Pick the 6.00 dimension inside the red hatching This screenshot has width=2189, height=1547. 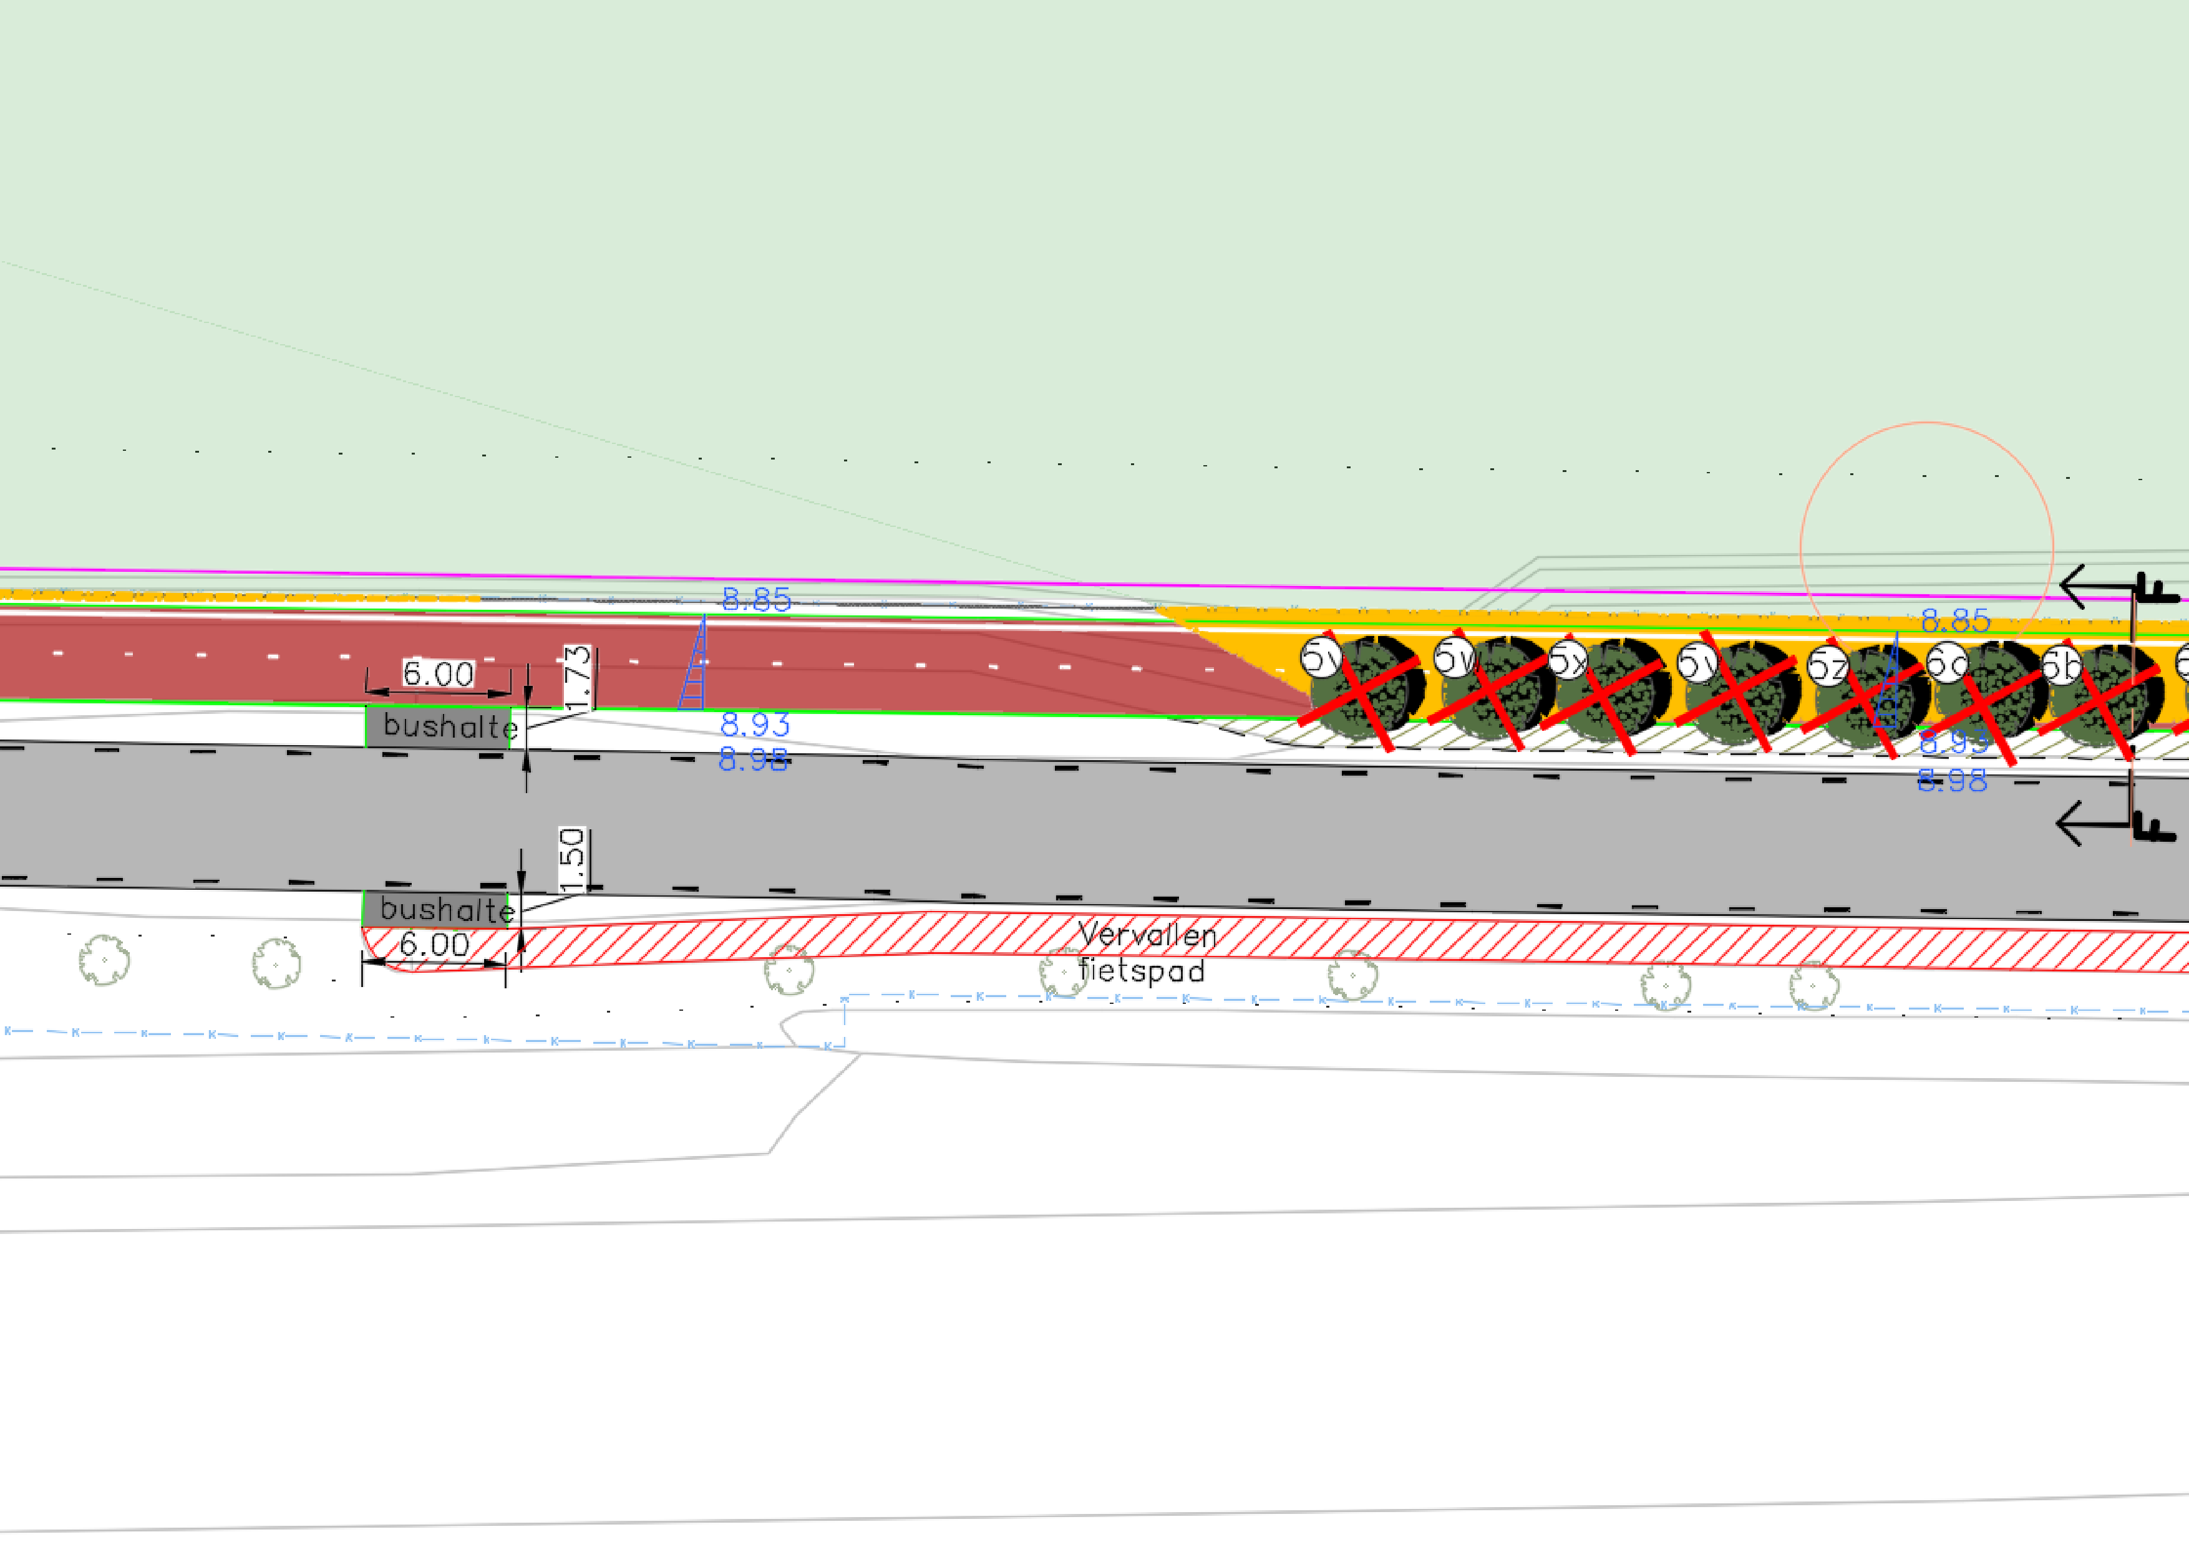[x=434, y=945]
